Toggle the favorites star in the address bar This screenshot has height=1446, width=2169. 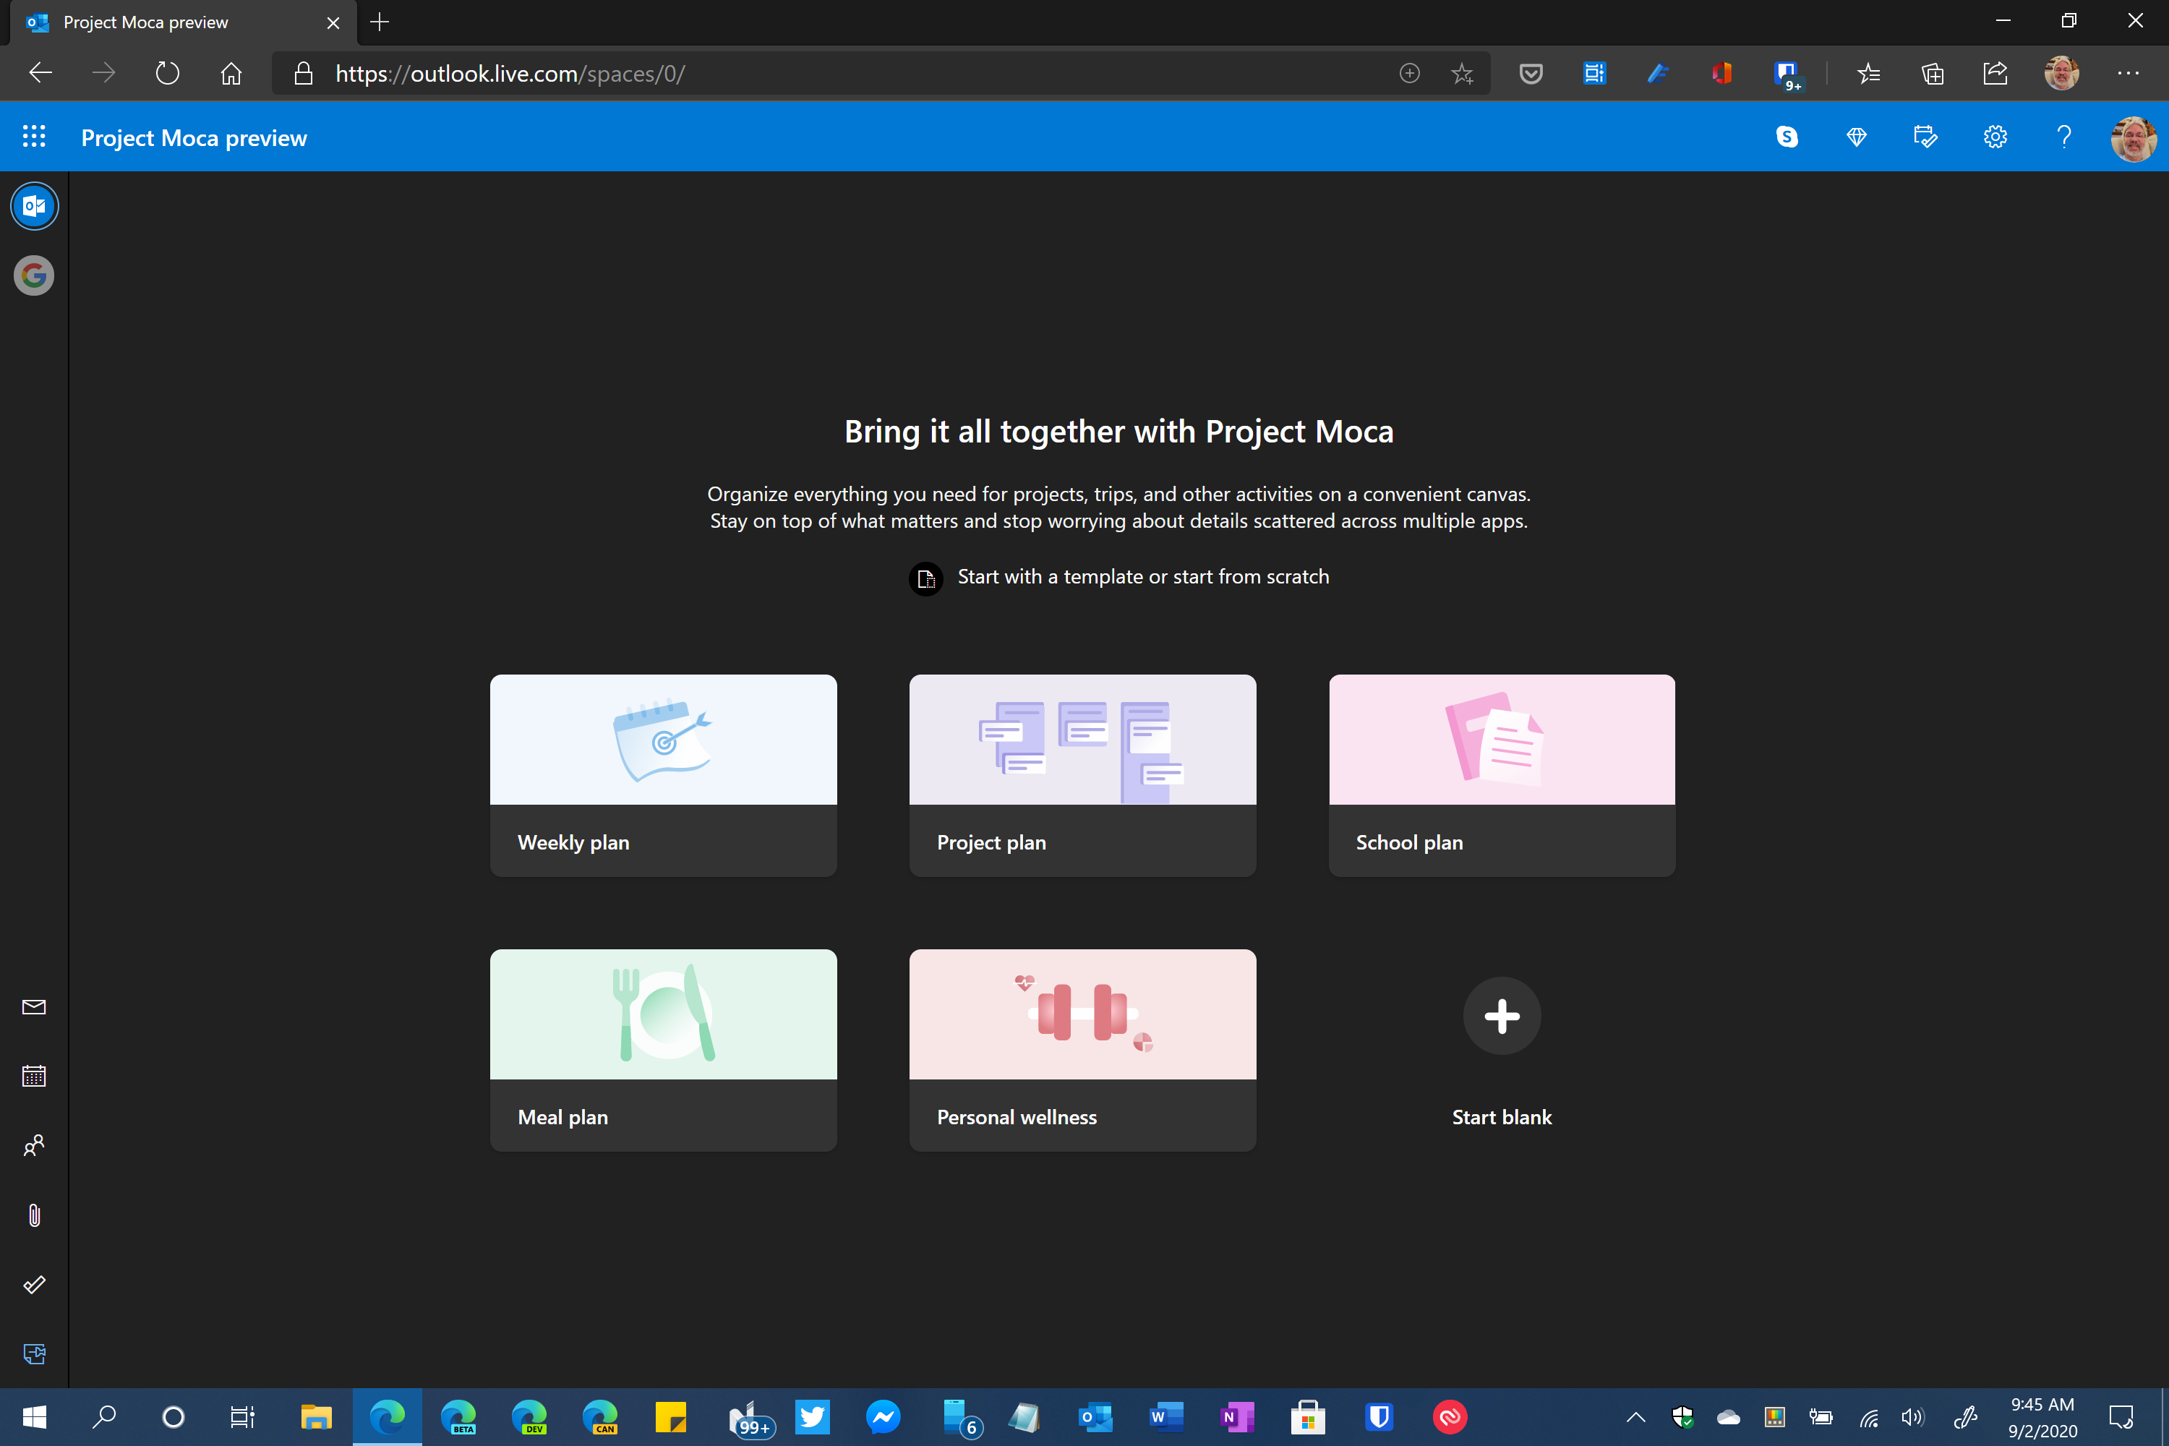[1463, 74]
